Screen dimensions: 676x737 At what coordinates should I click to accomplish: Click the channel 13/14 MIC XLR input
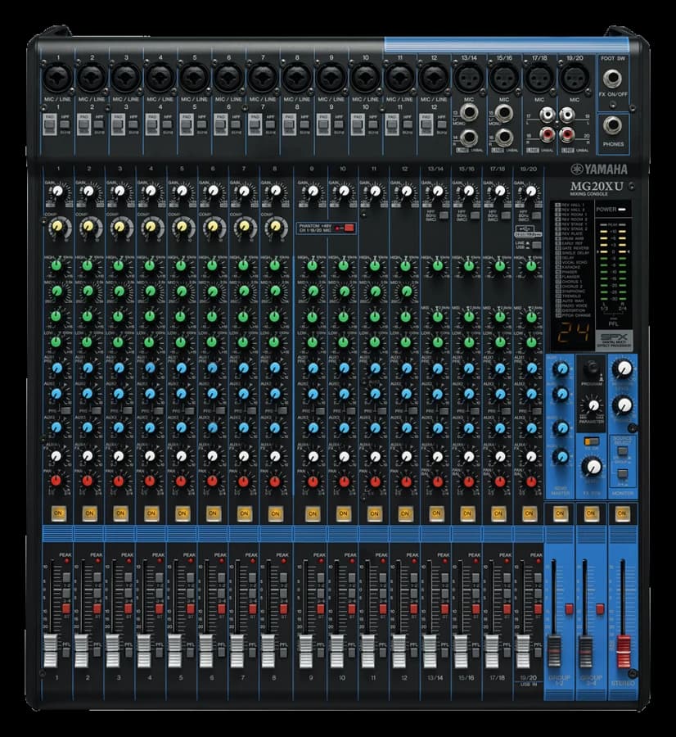(x=468, y=78)
